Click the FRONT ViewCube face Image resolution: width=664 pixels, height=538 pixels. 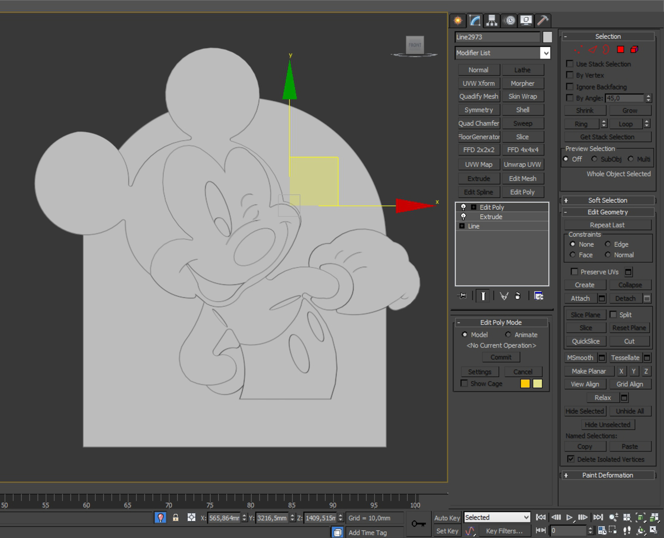pos(415,45)
